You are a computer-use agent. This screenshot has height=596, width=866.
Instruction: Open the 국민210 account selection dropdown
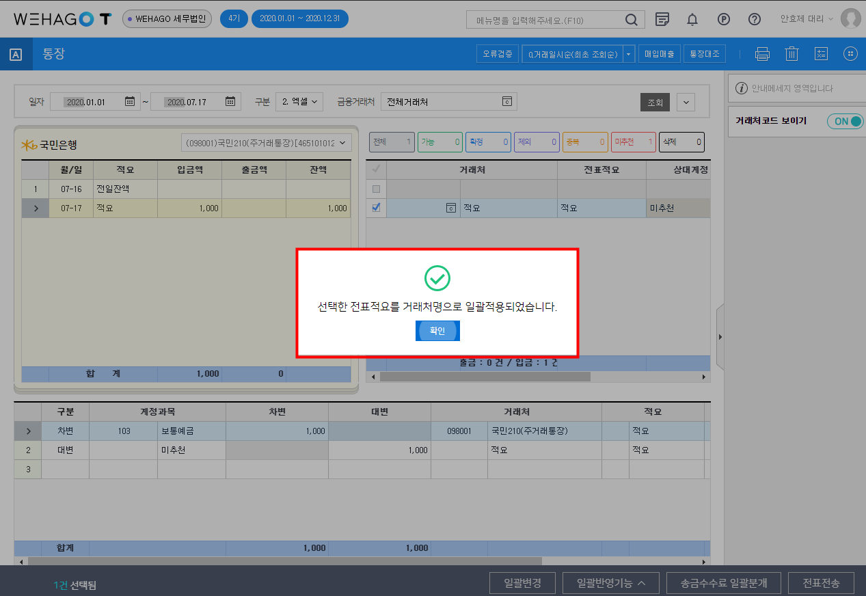tap(267, 143)
